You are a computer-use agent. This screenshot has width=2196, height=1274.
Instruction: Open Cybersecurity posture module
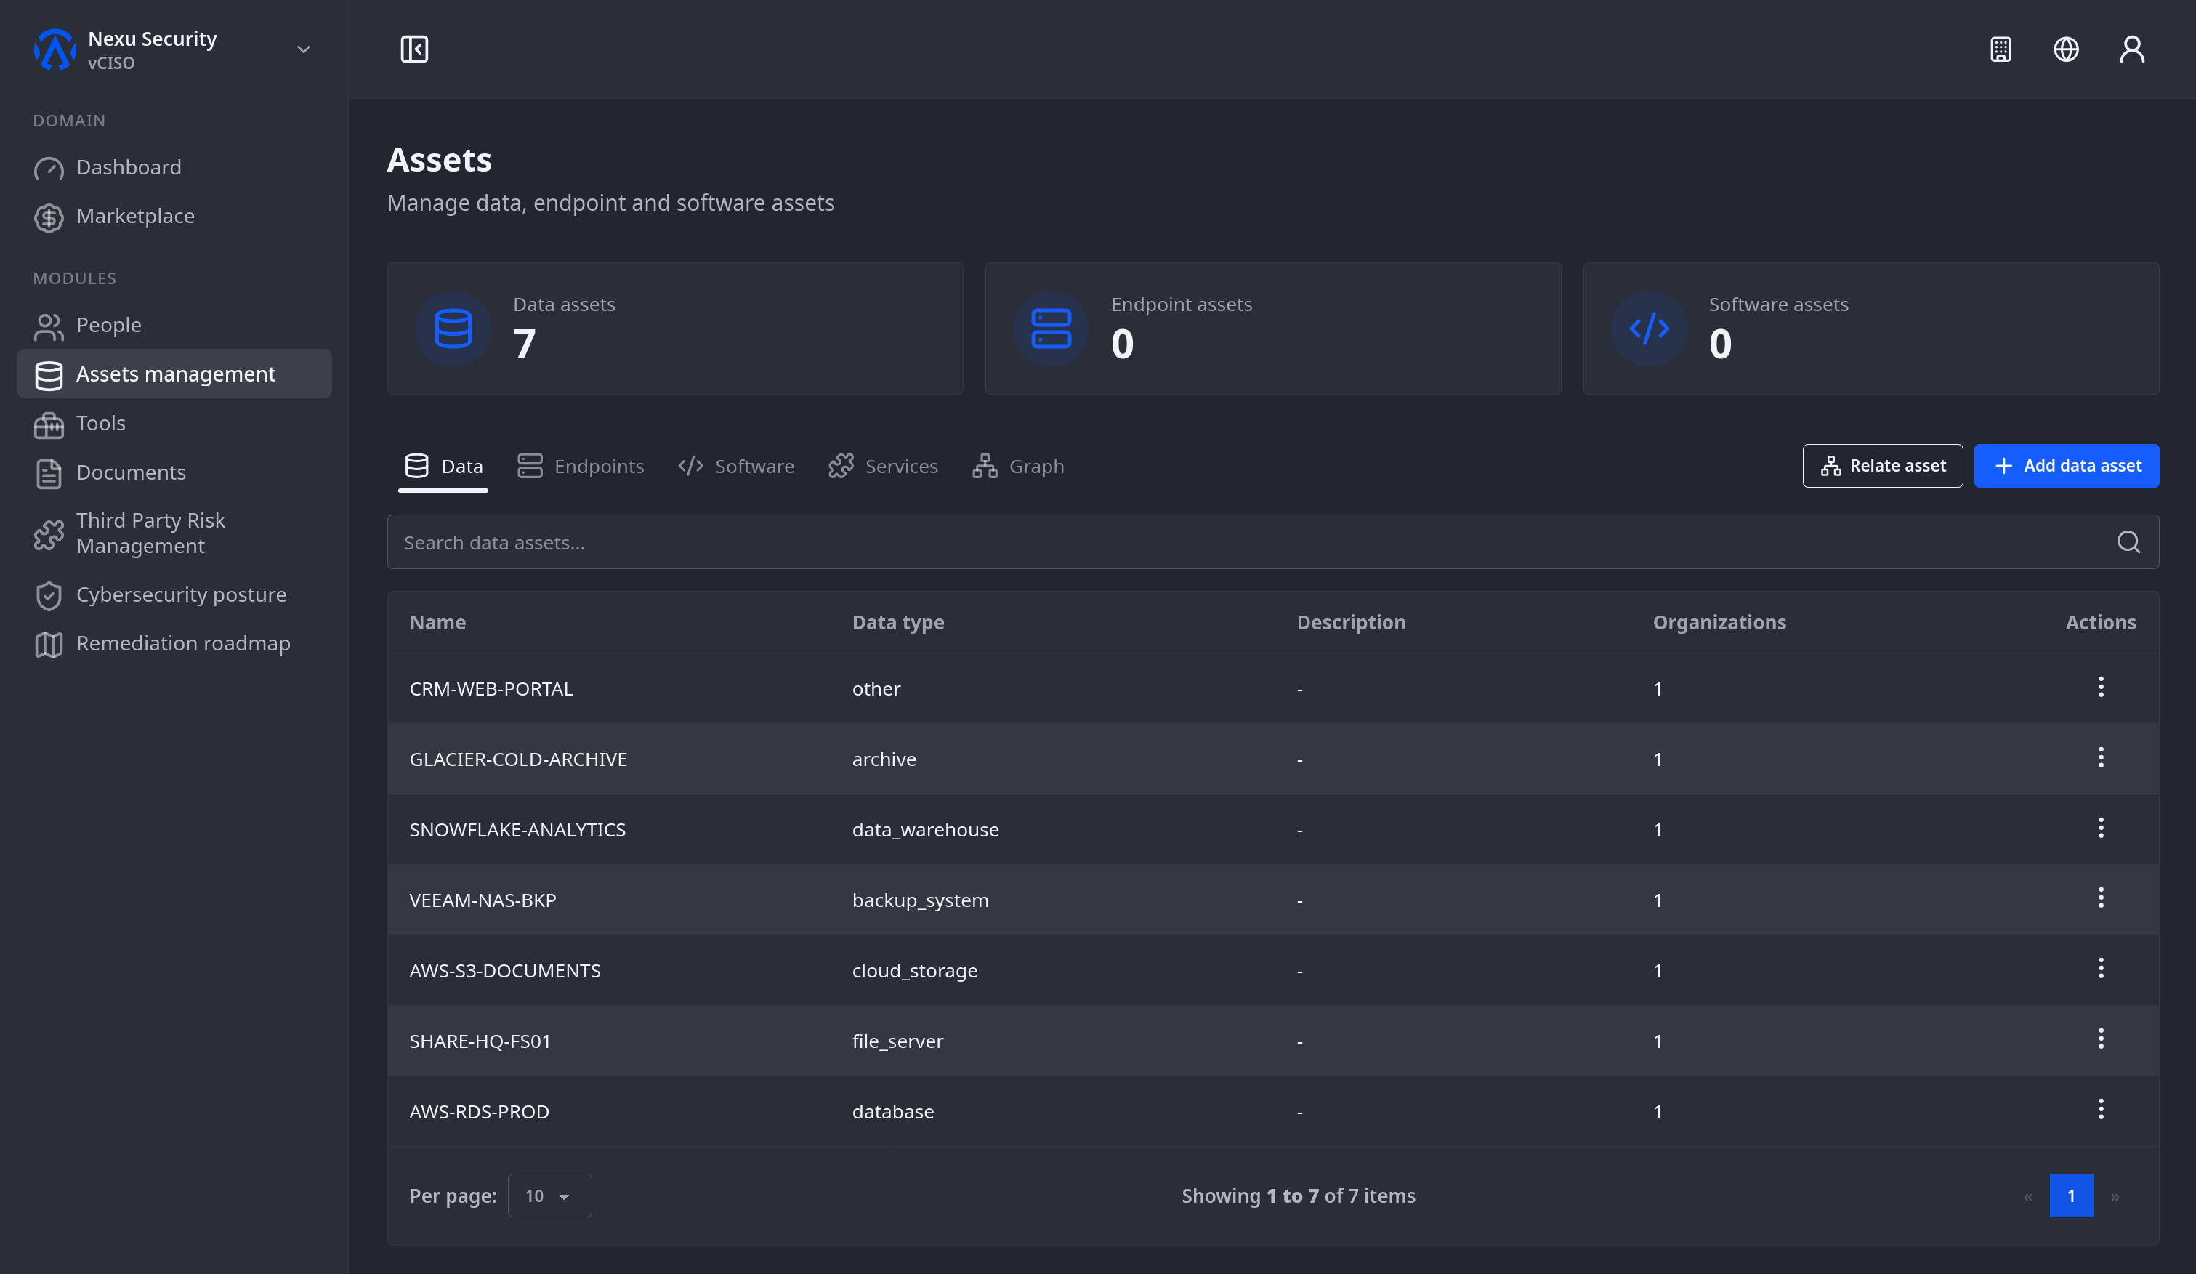174,594
